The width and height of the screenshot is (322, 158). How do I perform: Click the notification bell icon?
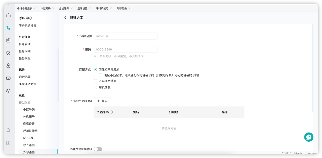pos(8,130)
